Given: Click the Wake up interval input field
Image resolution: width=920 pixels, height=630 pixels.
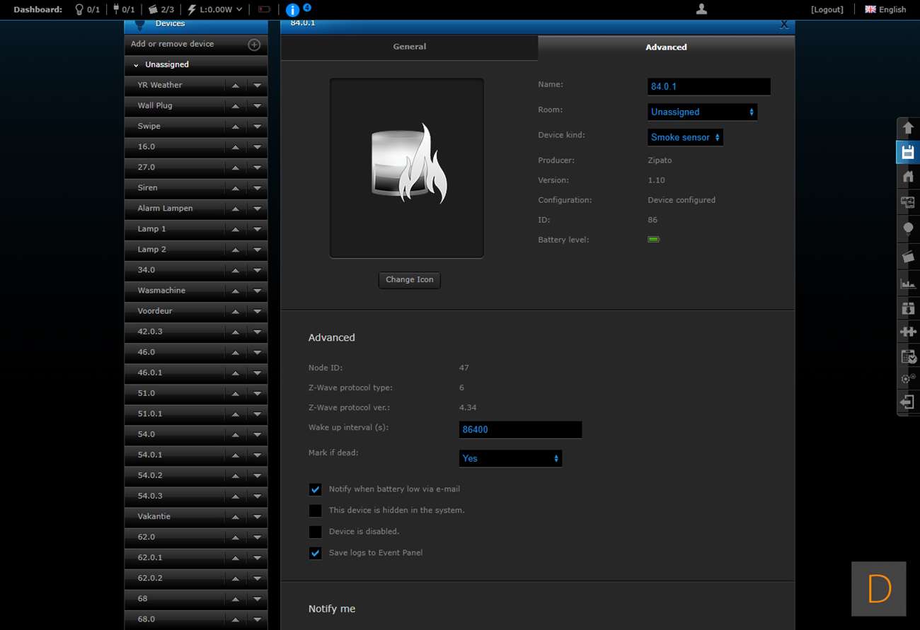Looking at the screenshot, I should coord(520,429).
